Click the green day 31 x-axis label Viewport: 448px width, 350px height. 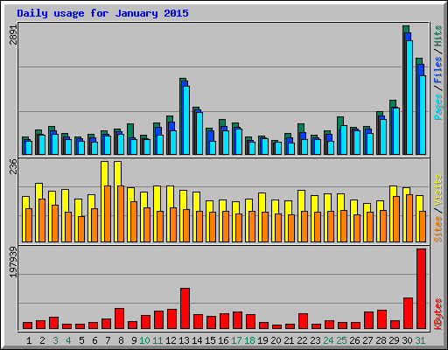point(420,340)
